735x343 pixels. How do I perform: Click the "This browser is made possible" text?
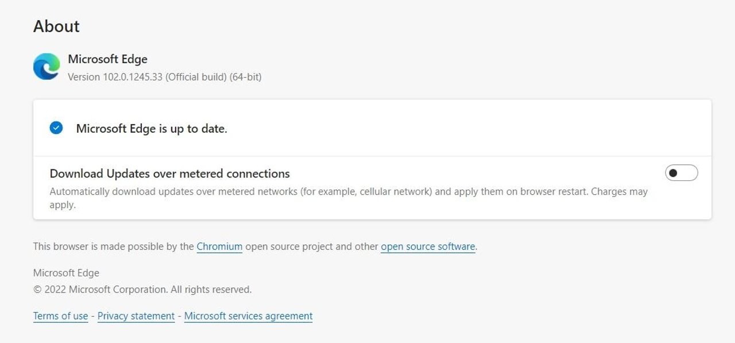113,246
